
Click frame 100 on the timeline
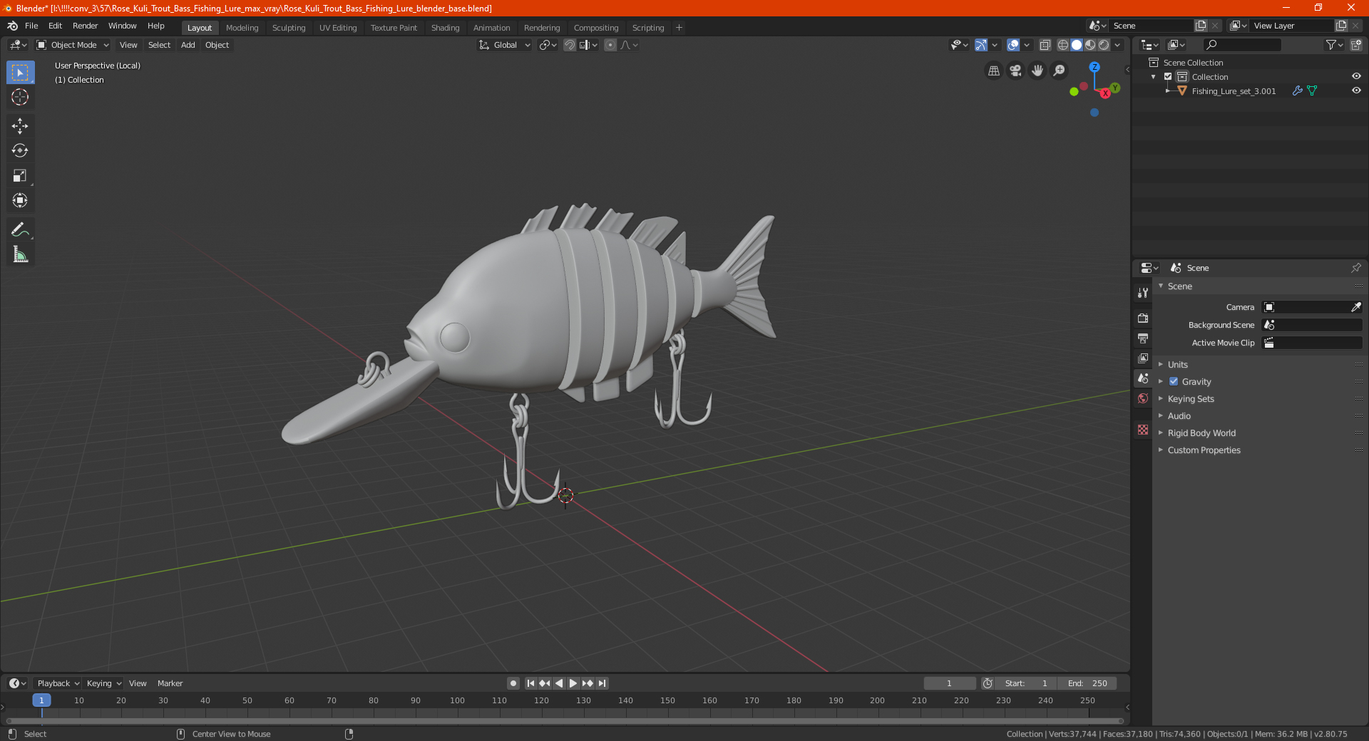[457, 700]
